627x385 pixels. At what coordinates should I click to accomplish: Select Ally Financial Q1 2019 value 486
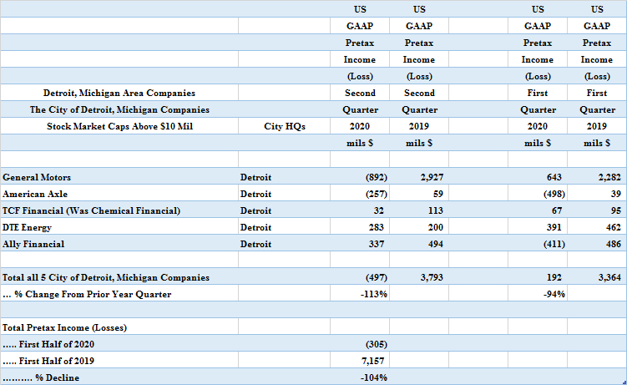[x=614, y=244]
